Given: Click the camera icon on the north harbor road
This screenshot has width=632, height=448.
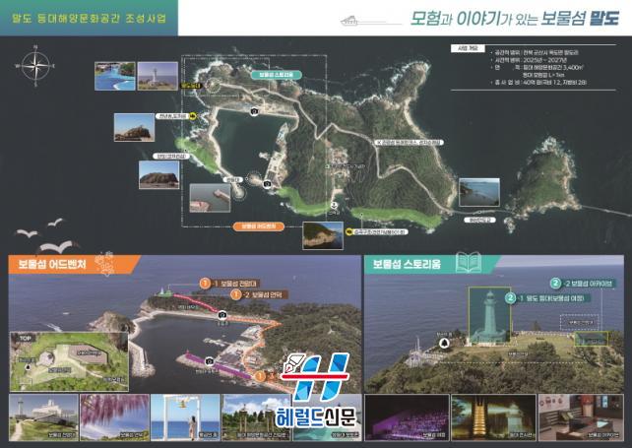Looking at the screenshot, I should click(x=254, y=111).
